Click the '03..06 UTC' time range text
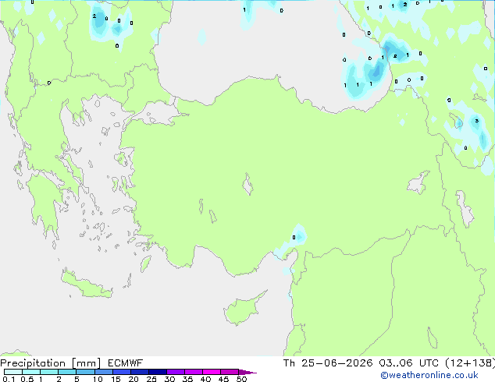Screen dimensions: 495x382 [409, 363]
